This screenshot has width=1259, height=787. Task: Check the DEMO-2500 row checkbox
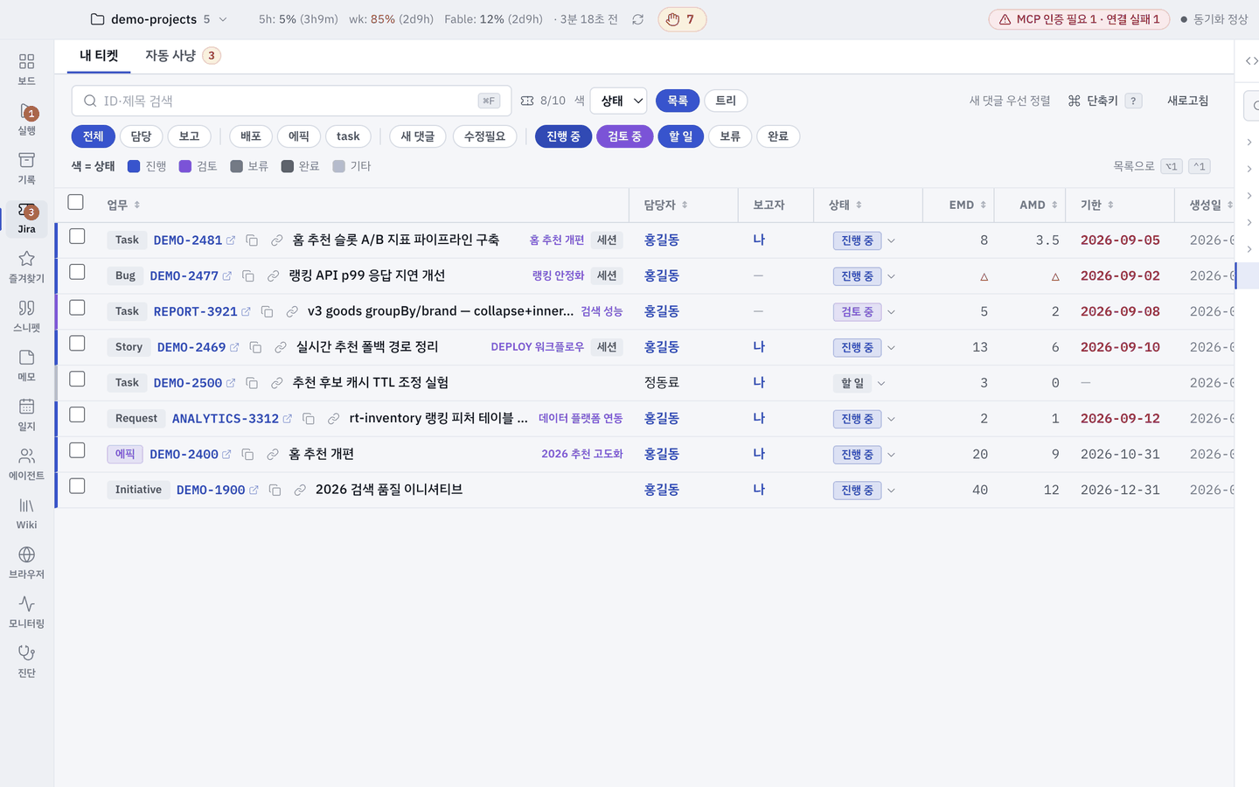[x=77, y=379]
